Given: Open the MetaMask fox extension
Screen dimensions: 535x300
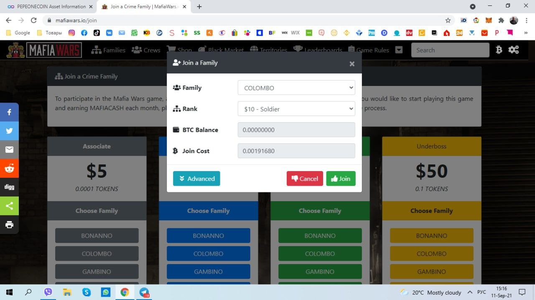Looking at the screenshot, I should click(489, 20).
